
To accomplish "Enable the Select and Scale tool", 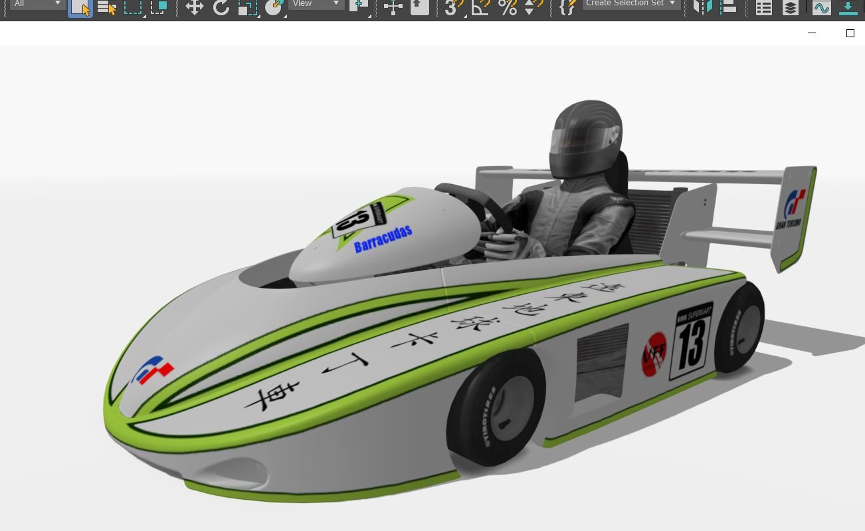I will (x=247, y=7).
